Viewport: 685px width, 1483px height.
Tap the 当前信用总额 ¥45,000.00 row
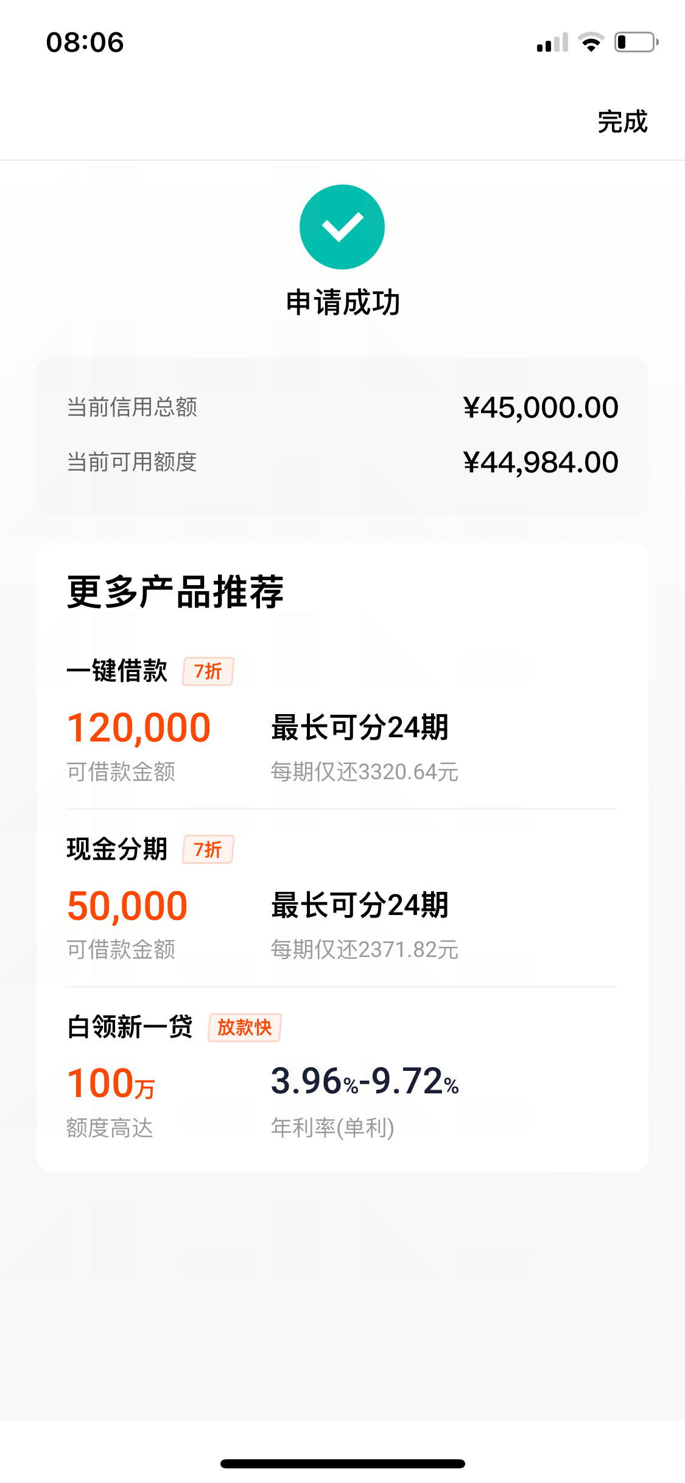(x=342, y=407)
